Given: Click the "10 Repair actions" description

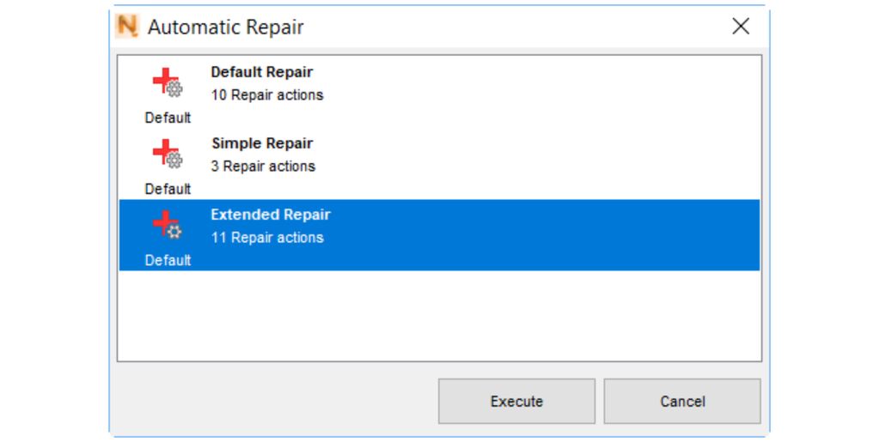Looking at the screenshot, I should point(267,95).
